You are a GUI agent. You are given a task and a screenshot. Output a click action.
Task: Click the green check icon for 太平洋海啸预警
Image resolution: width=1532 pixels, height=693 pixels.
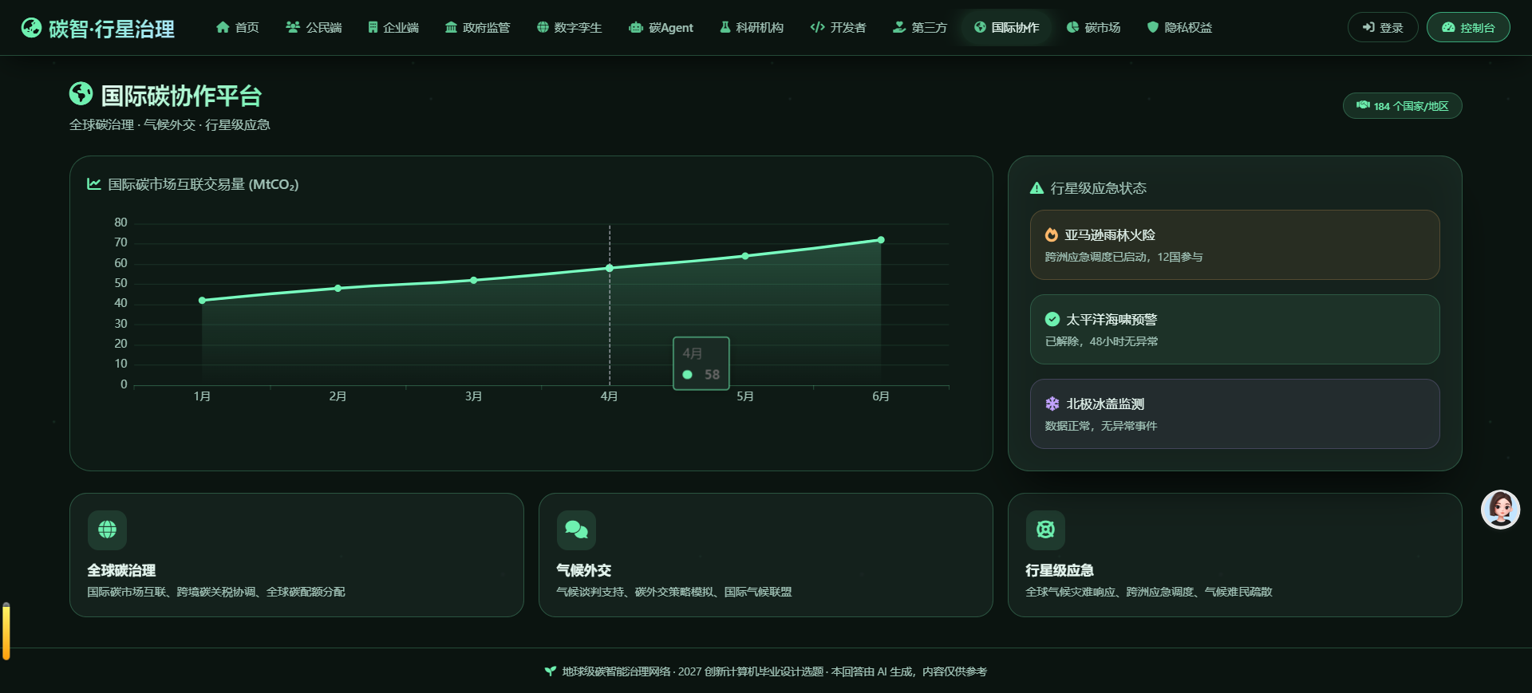pos(1052,319)
